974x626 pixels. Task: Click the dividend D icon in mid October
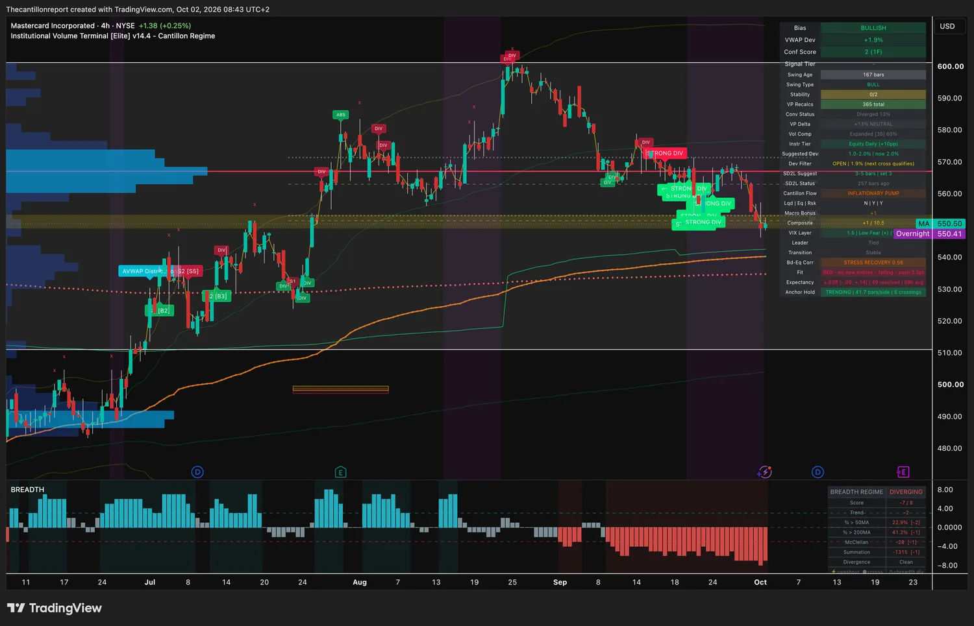coord(818,472)
